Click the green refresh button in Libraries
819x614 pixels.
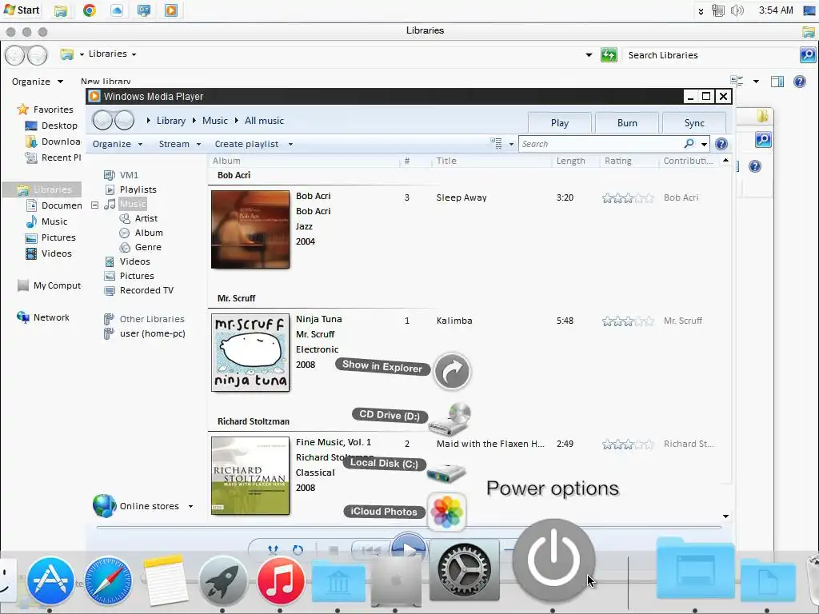click(609, 55)
